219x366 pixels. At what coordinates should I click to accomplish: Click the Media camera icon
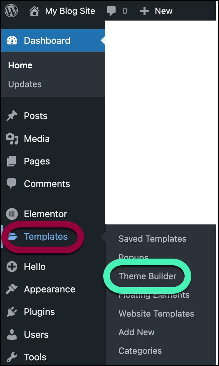click(x=12, y=139)
